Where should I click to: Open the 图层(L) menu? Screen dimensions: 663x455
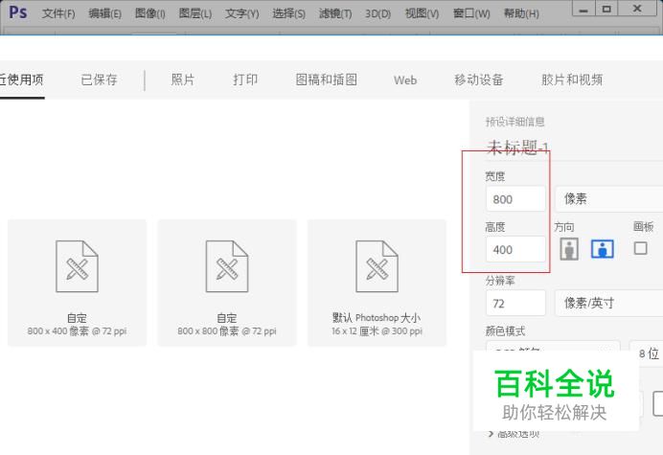[x=195, y=14]
